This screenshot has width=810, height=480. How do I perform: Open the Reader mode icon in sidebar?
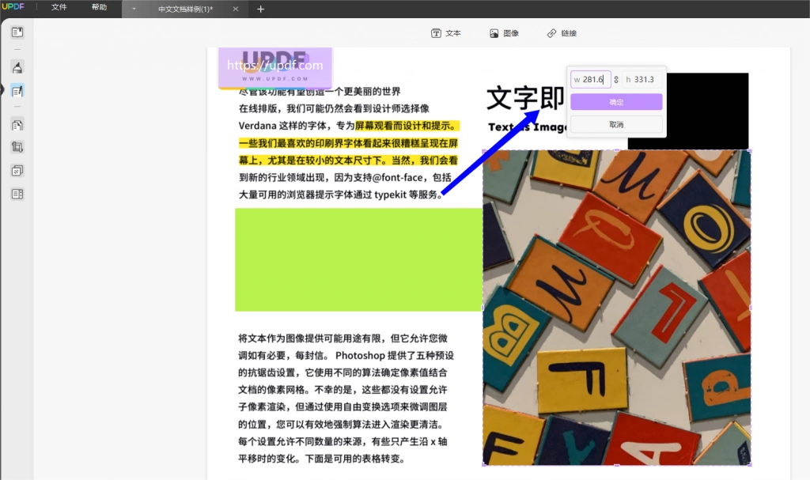pos(17,32)
